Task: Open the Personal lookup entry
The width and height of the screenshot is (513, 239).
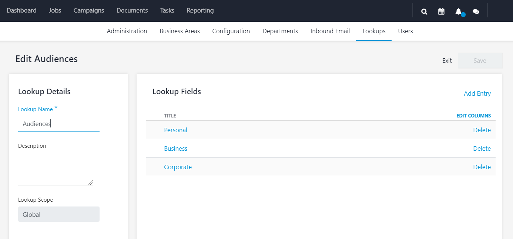Action: (x=175, y=130)
